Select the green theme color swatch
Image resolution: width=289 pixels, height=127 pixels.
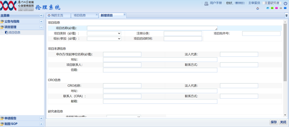pos(272,8)
